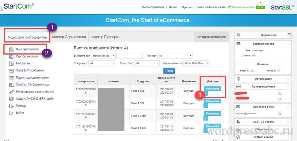Screen dimensions: 297x141
Task: Open the Русский language selector
Action: pos(188,7)
